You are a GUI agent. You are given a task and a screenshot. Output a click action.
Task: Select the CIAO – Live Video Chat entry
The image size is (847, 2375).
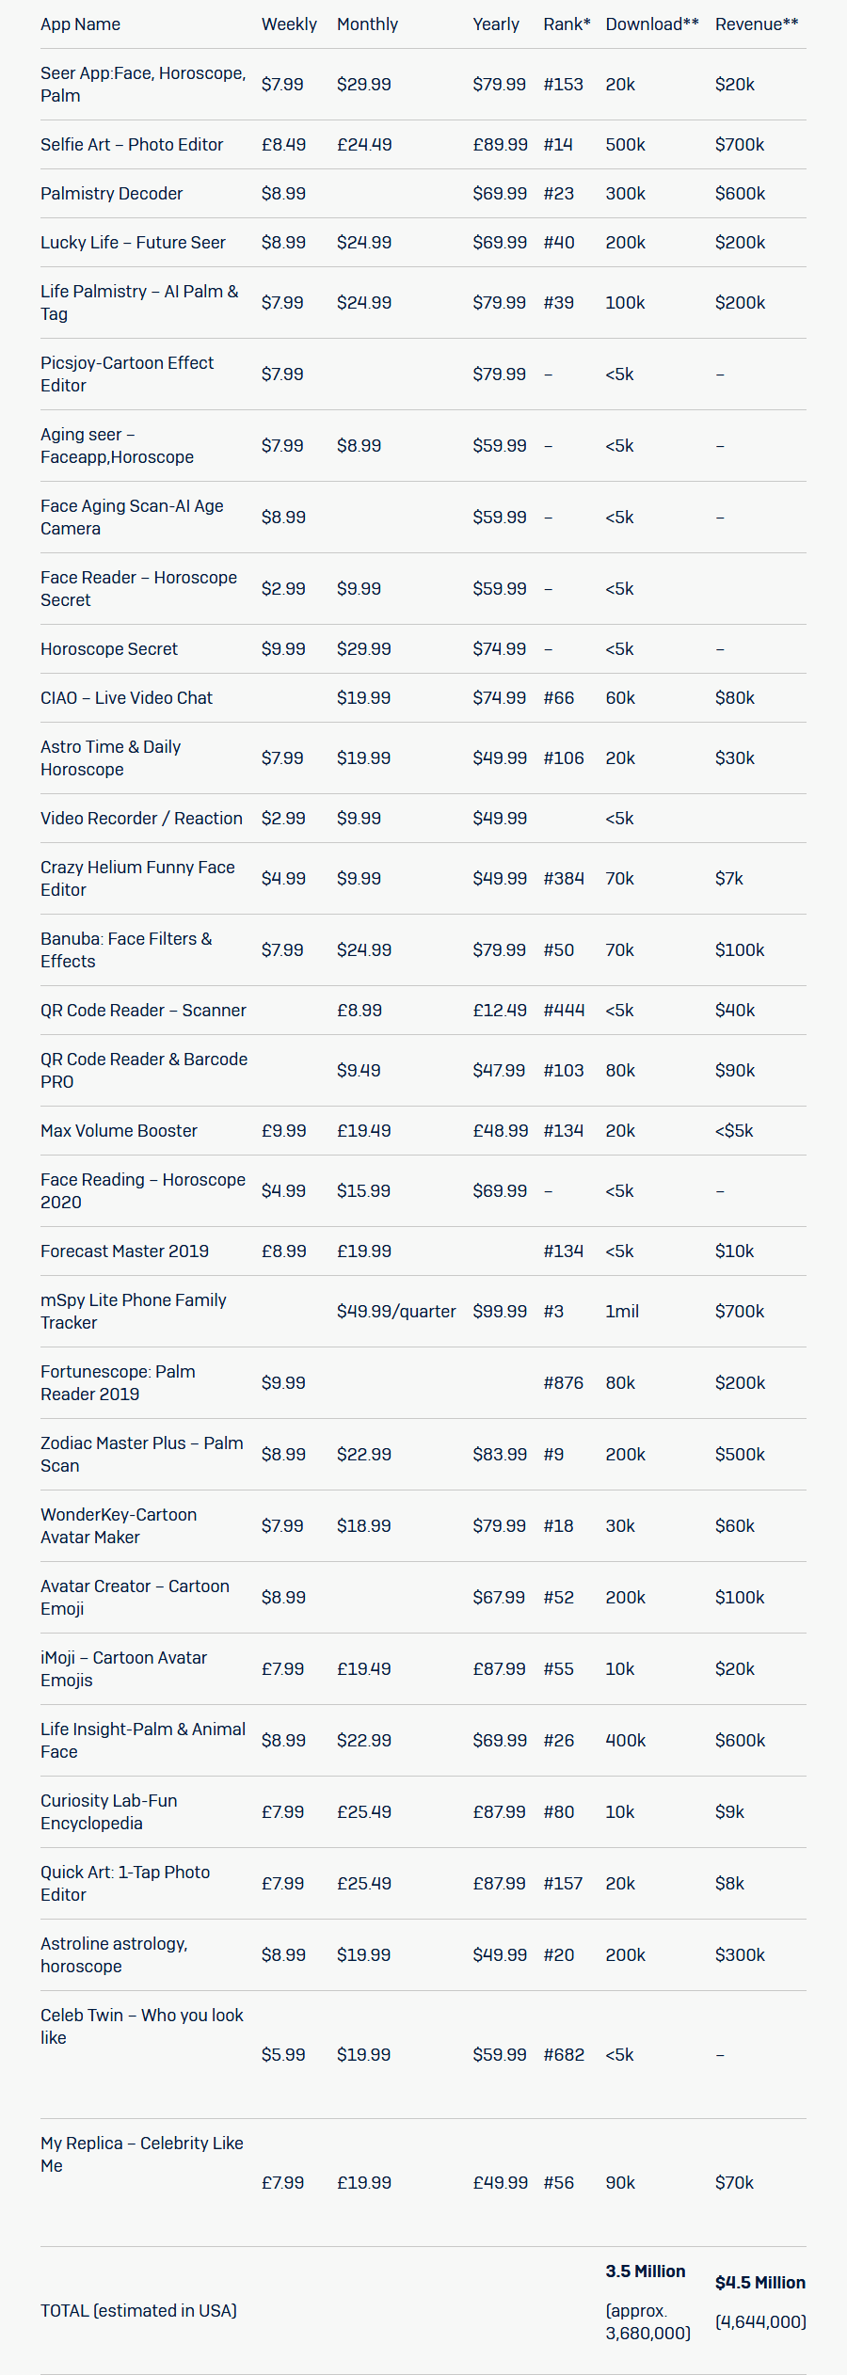pyautogui.click(x=126, y=698)
